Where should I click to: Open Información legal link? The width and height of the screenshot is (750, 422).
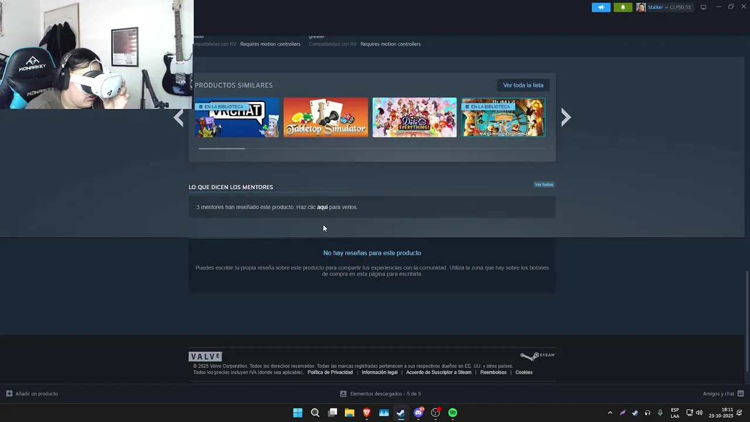coord(379,372)
